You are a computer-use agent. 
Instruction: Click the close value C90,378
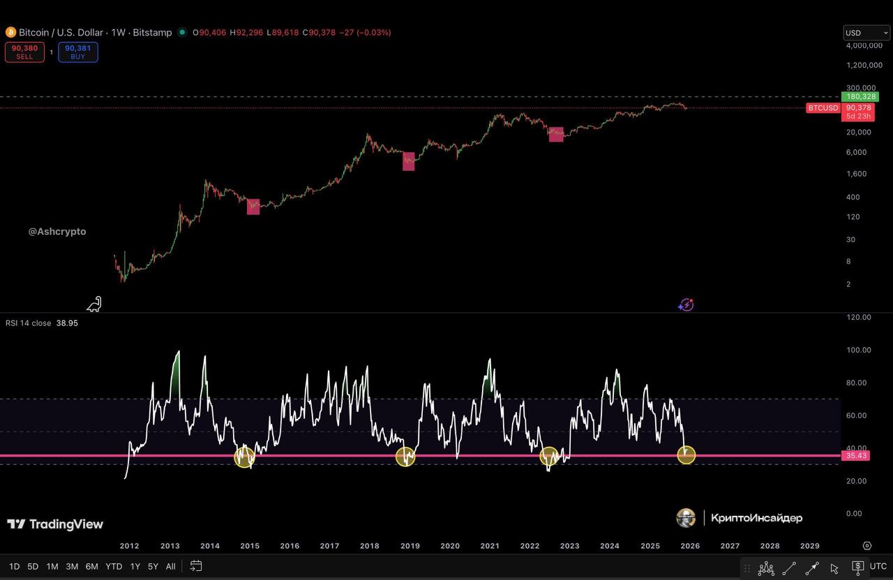pos(319,33)
